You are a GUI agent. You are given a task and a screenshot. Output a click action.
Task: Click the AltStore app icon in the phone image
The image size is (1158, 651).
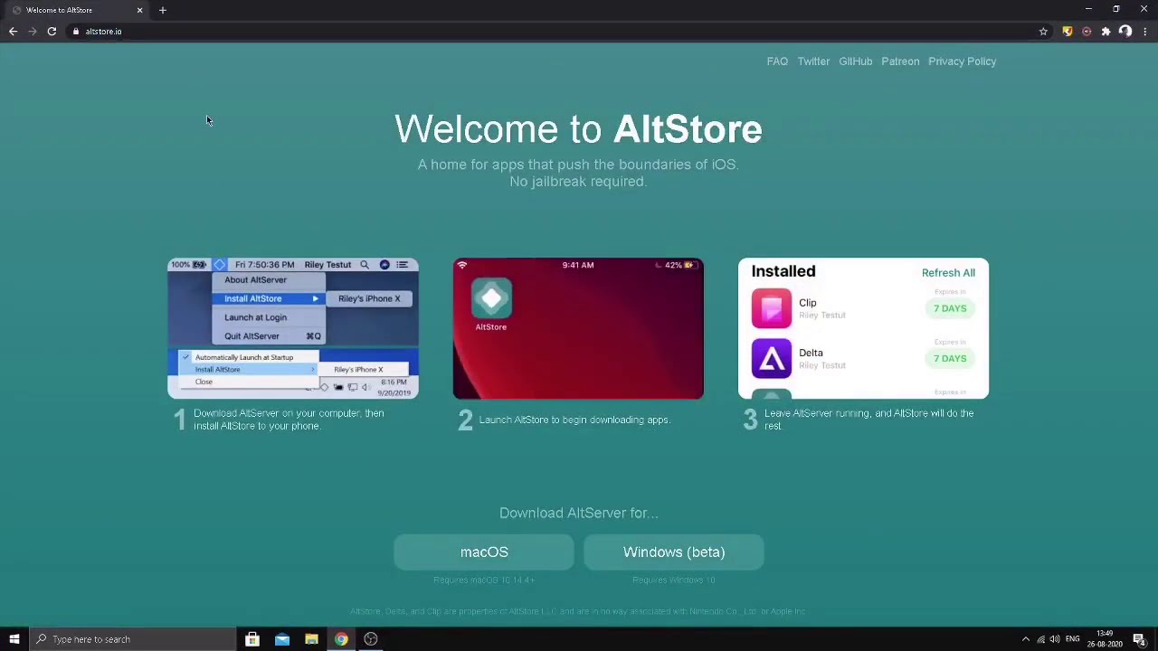pyautogui.click(x=491, y=298)
